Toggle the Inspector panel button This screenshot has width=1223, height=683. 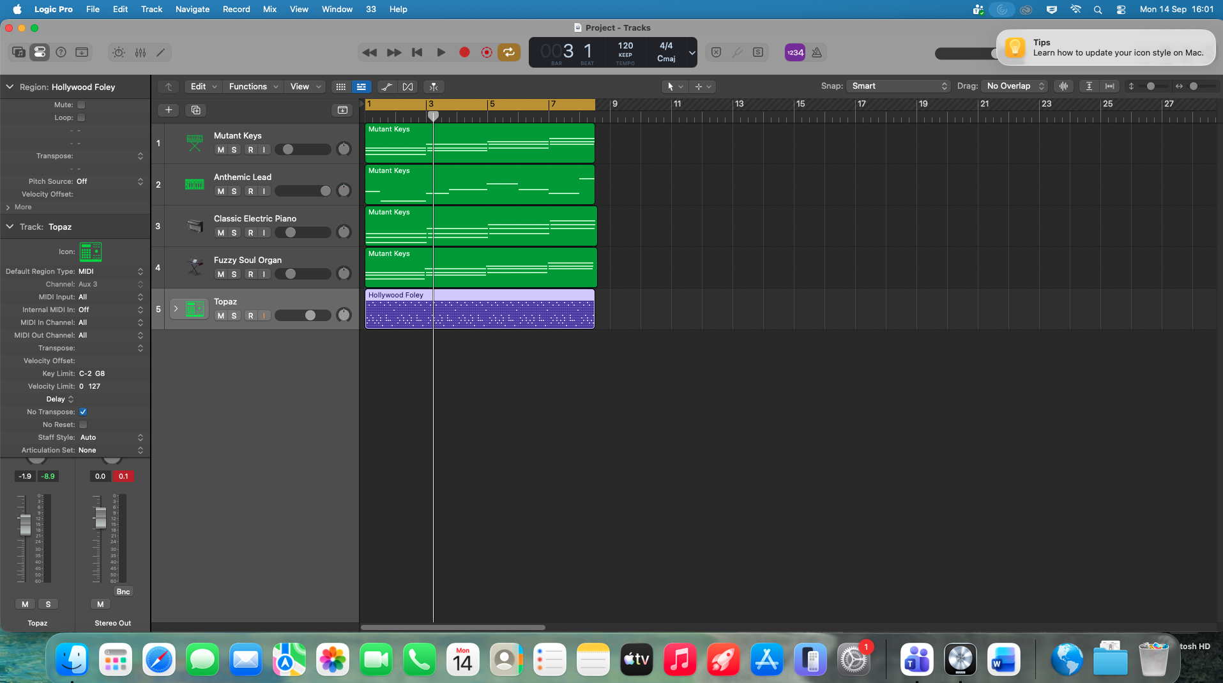point(40,52)
